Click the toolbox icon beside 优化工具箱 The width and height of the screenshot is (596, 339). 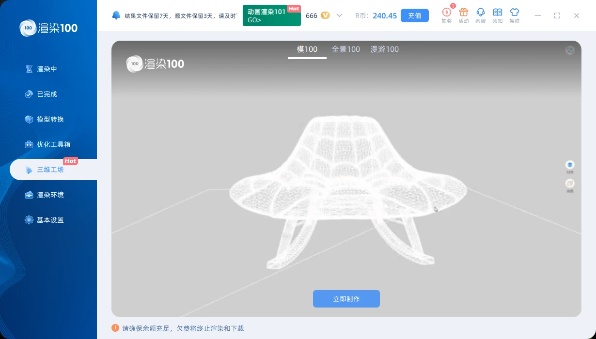click(29, 144)
